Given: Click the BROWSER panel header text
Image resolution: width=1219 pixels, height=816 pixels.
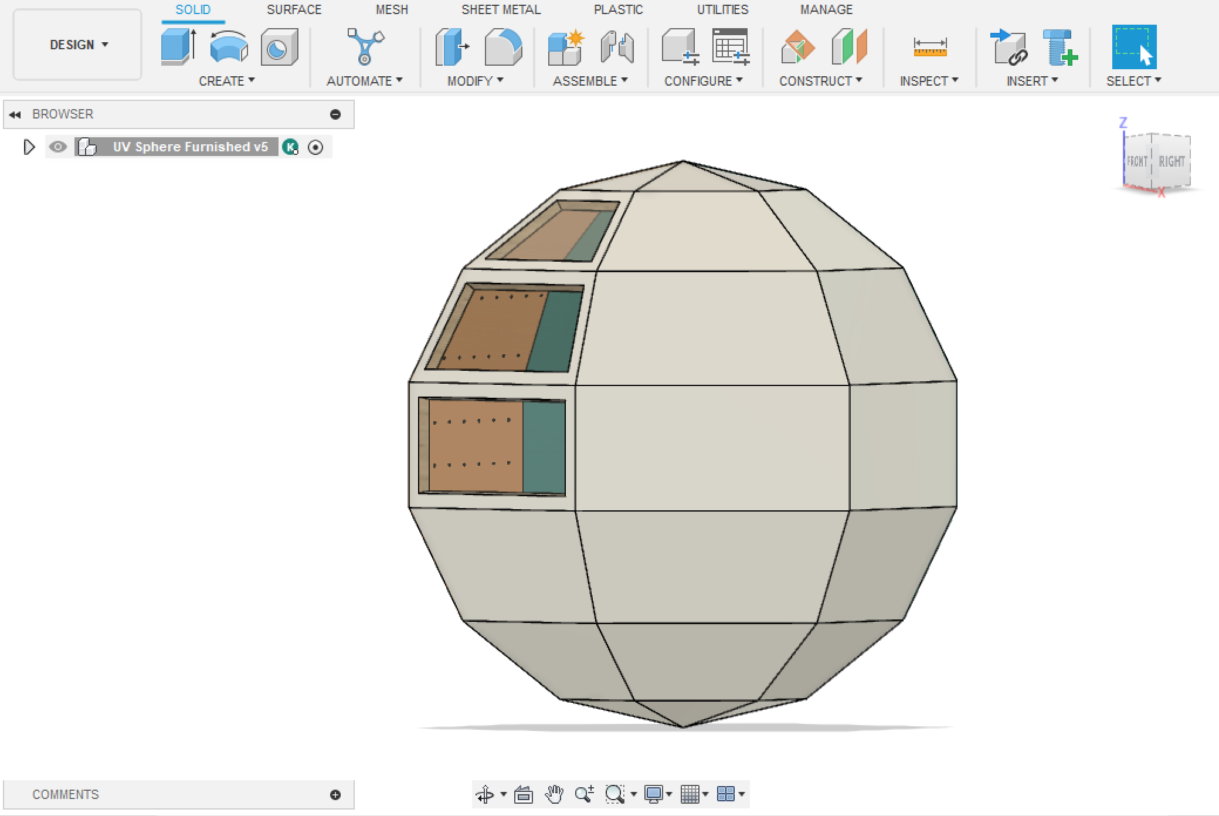Looking at the screenshot, I should pyautogui.click(x=63, y=114).
